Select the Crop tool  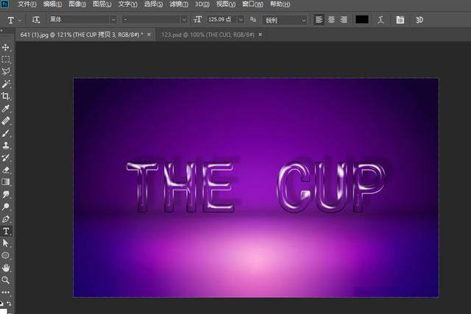(6, 96)
